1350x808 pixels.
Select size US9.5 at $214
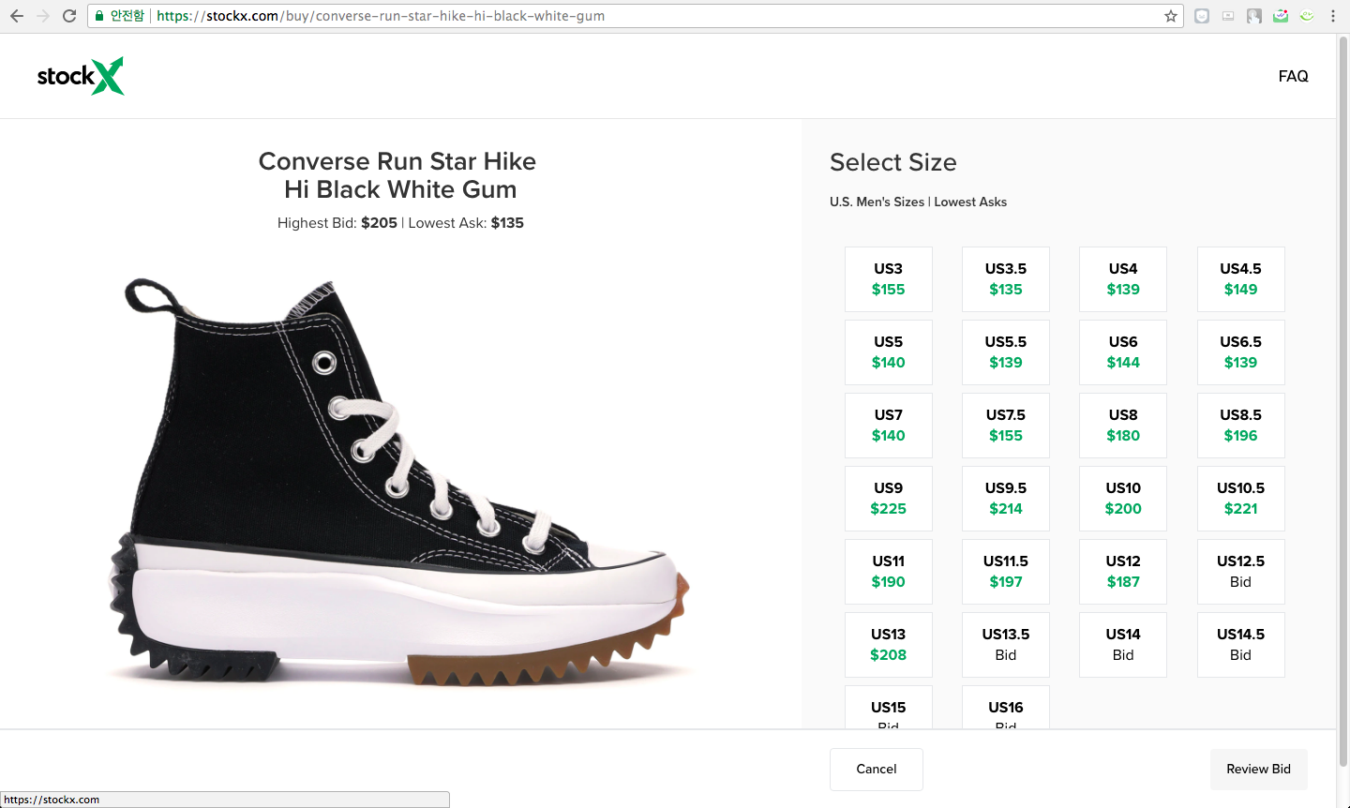(1006, 499)
